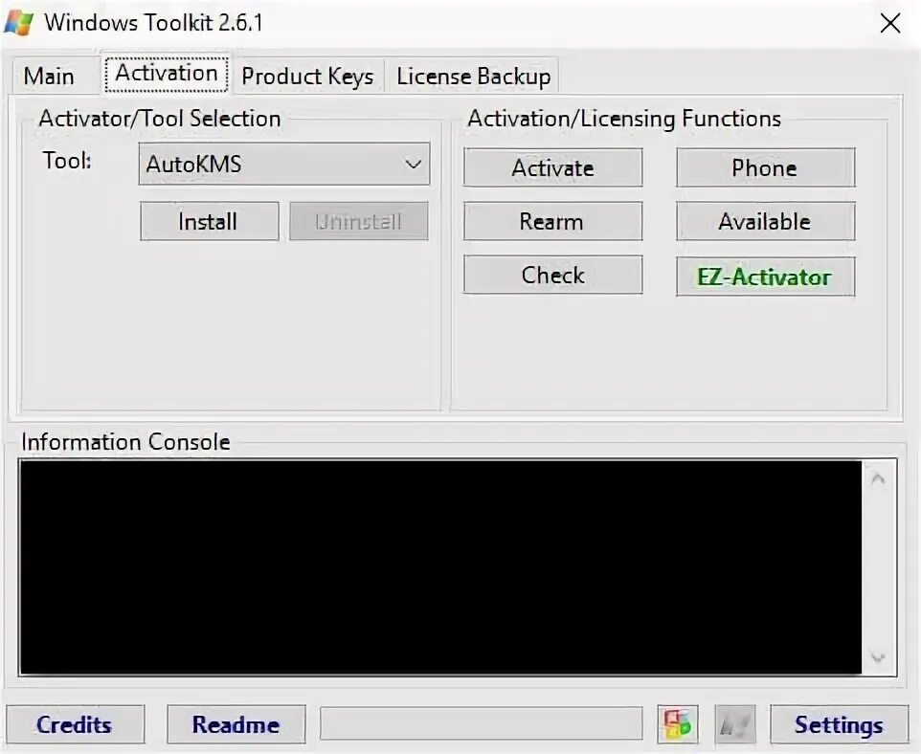The height and width of the screenshot is (754, 921).
Task: Open the Settings button
Action: coord(840,724)
